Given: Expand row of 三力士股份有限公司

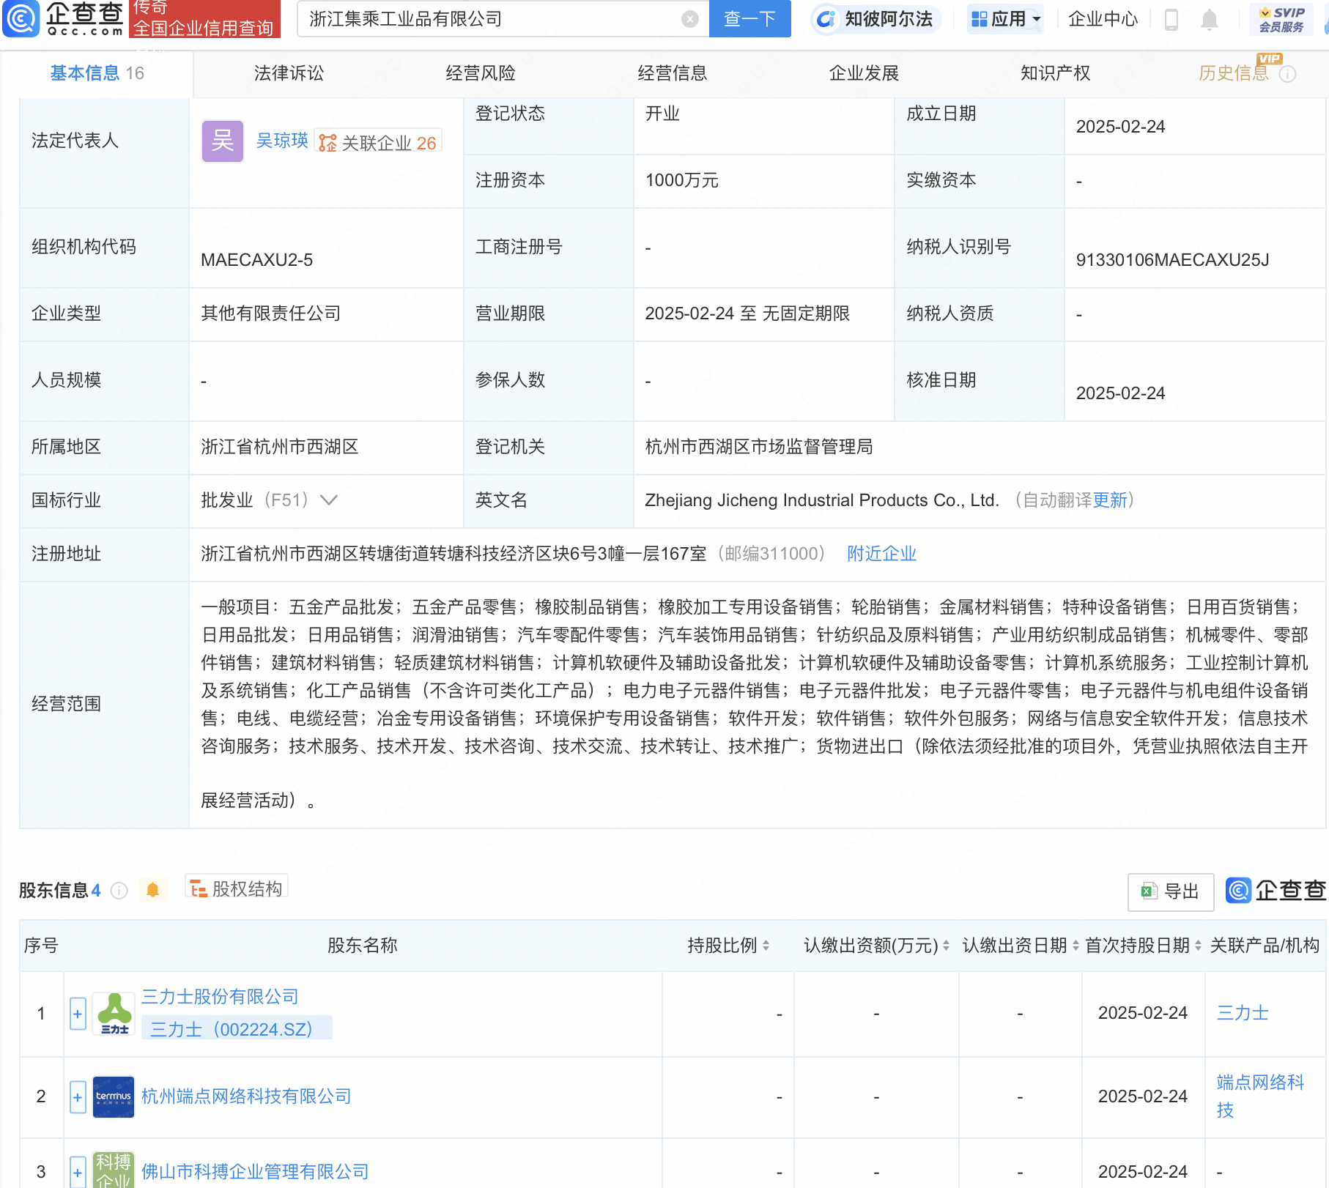Looking at the screenshot, I should [x=78, y=1014].
